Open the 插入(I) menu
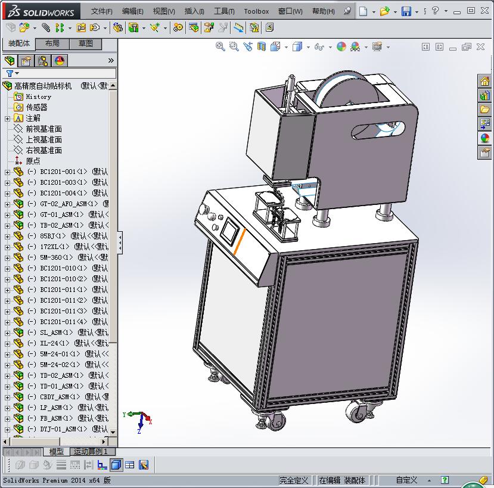The image size is (494, 488). (194, 12)
